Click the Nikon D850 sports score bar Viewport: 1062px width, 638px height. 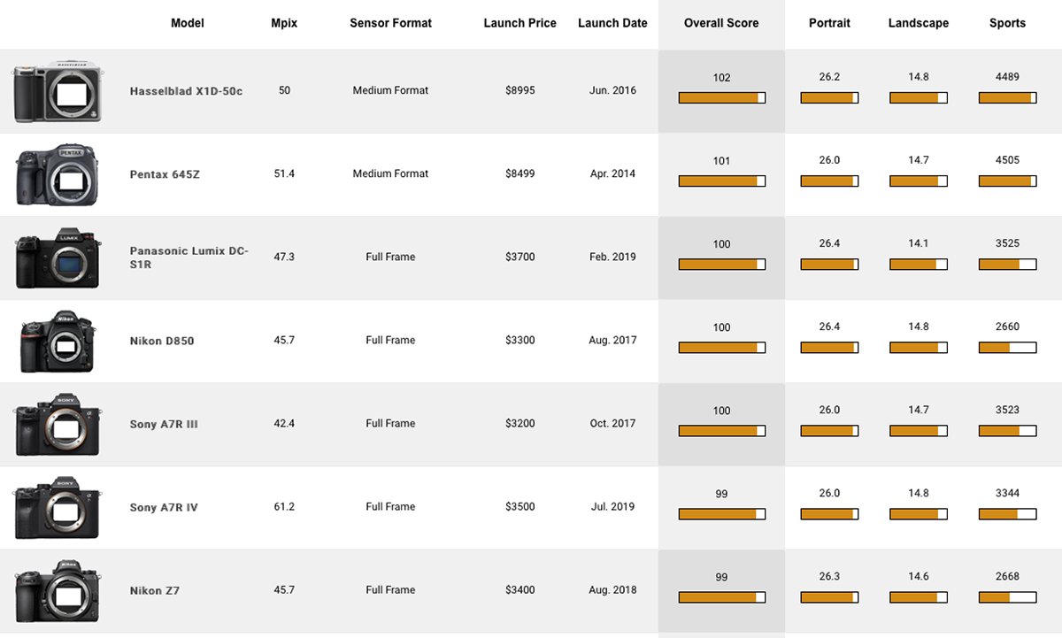1007,348
